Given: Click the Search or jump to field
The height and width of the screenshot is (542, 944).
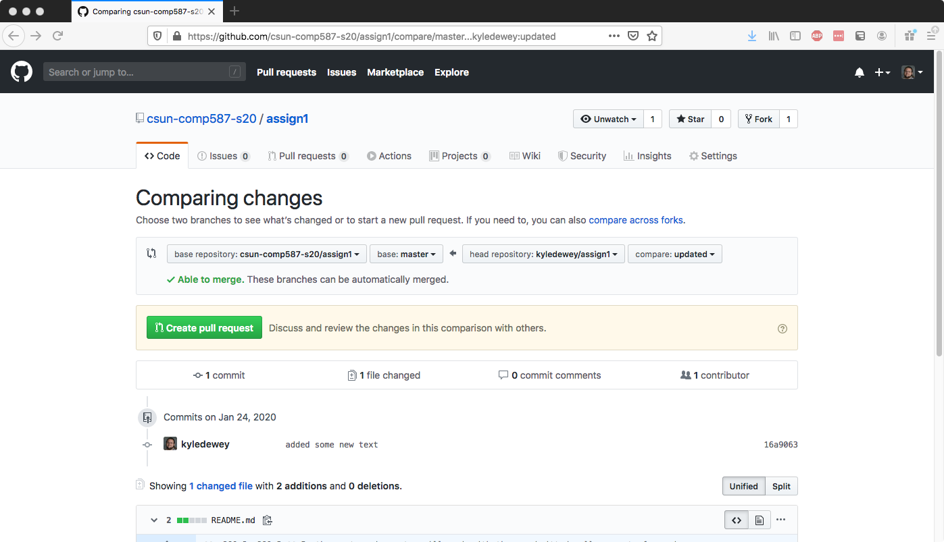Looking at the screenshot, I should [145, 72].
